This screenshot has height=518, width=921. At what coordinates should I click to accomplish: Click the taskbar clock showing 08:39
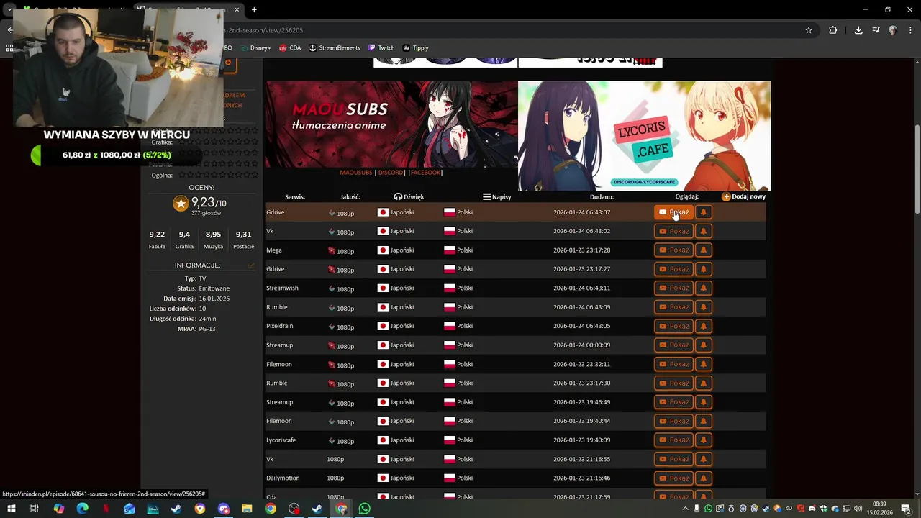879,509
